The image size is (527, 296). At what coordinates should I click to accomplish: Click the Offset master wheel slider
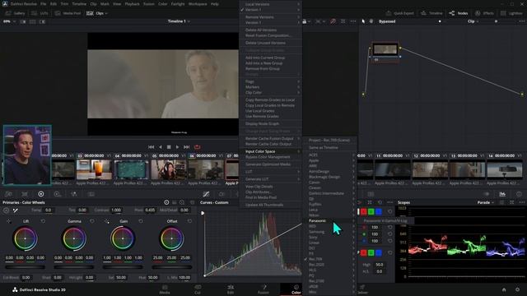(x=172, y=267)
